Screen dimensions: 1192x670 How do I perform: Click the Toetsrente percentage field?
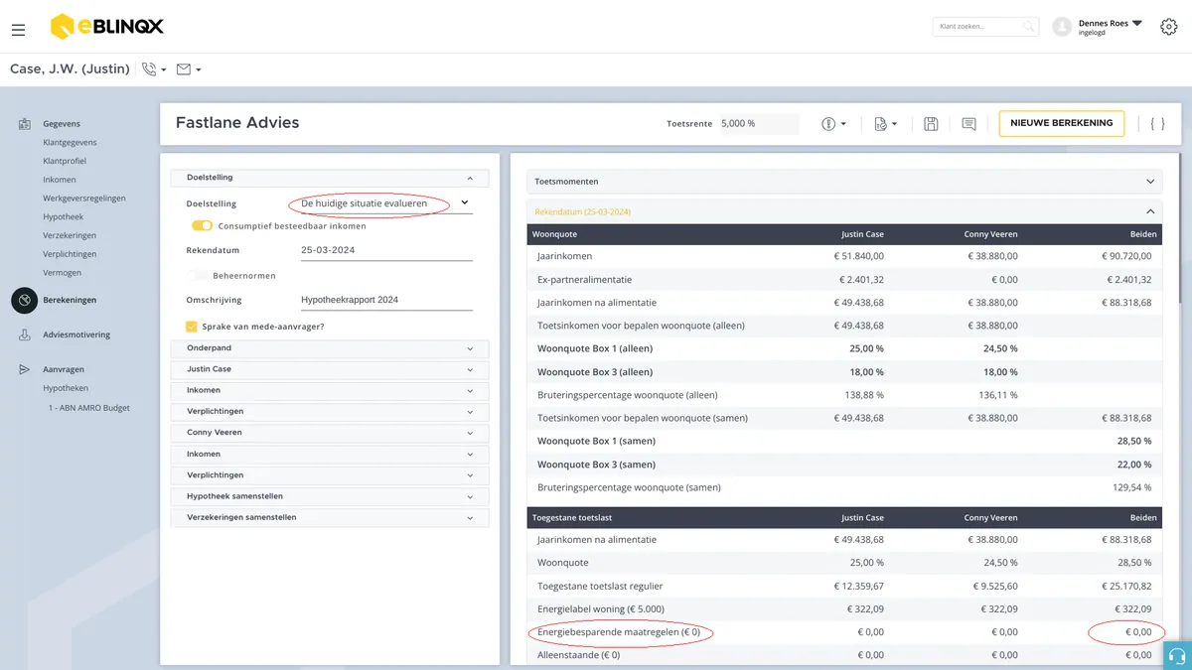coord(759,124)
